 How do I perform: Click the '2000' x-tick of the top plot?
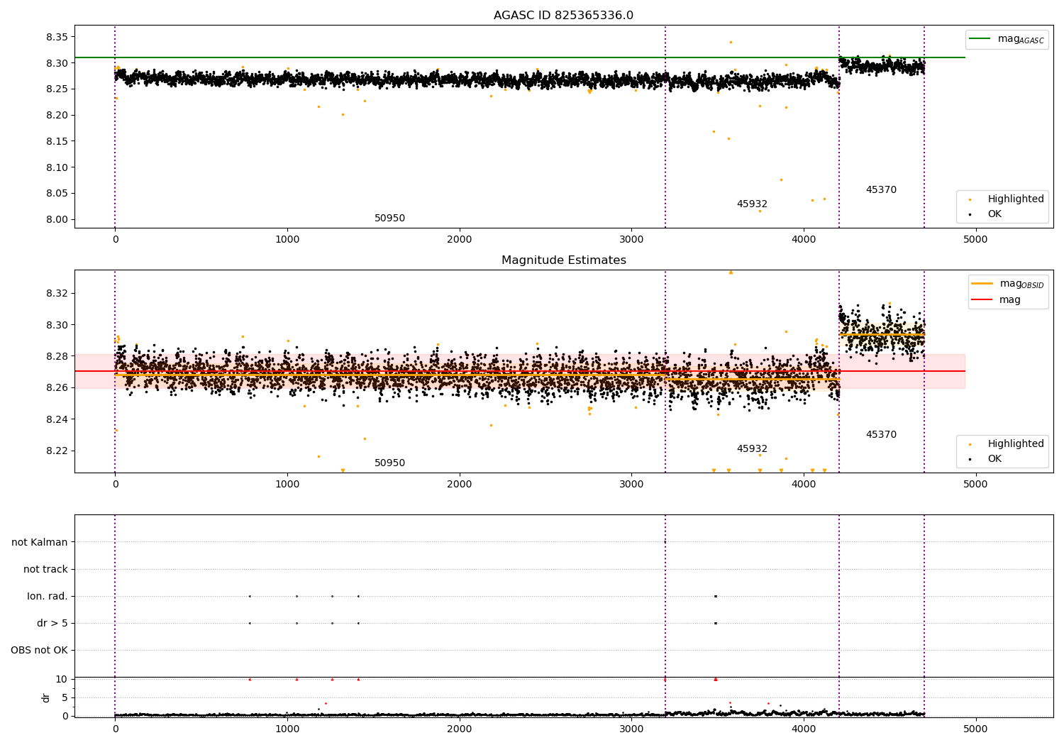459,240
